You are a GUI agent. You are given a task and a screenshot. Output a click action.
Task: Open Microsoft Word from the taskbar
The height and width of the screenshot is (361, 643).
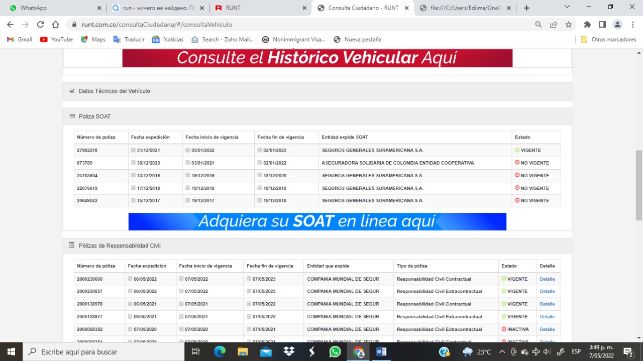(381, 351)
